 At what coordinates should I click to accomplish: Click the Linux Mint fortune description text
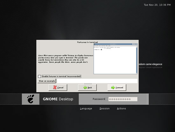(66, 59)
